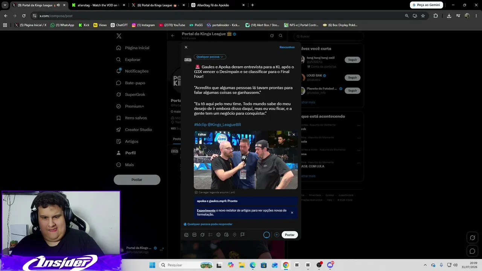Schedule the post with calendar icon
Screen dimensions: 482x271
[226, 235]
